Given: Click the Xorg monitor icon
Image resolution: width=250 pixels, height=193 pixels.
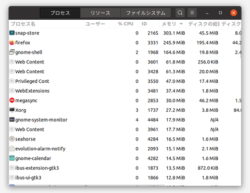Looking at the screenshot, I should click(x=12, y=110).
